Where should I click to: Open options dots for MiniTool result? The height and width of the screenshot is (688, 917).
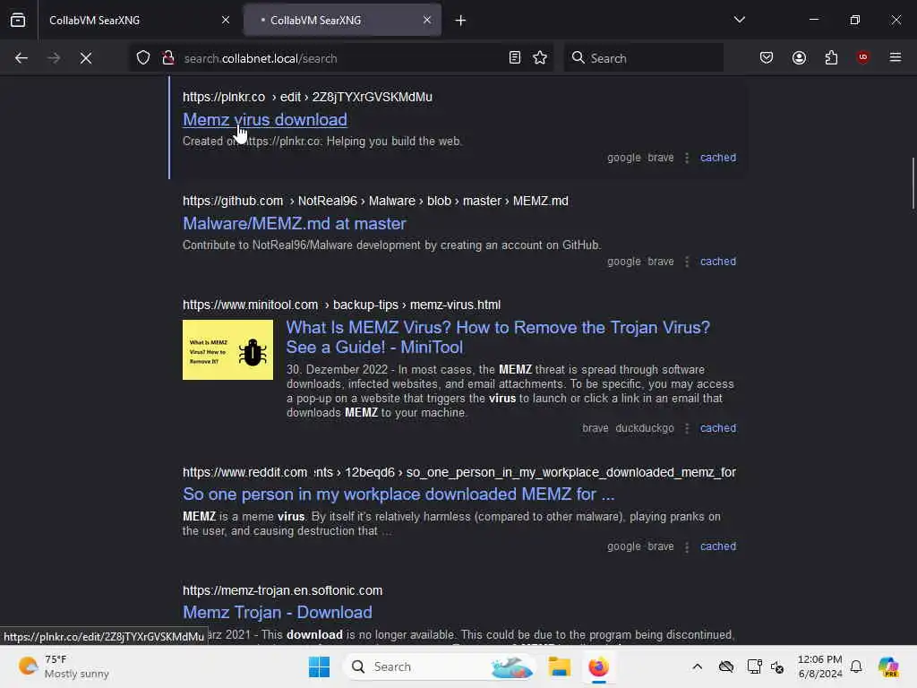(687, 428)
